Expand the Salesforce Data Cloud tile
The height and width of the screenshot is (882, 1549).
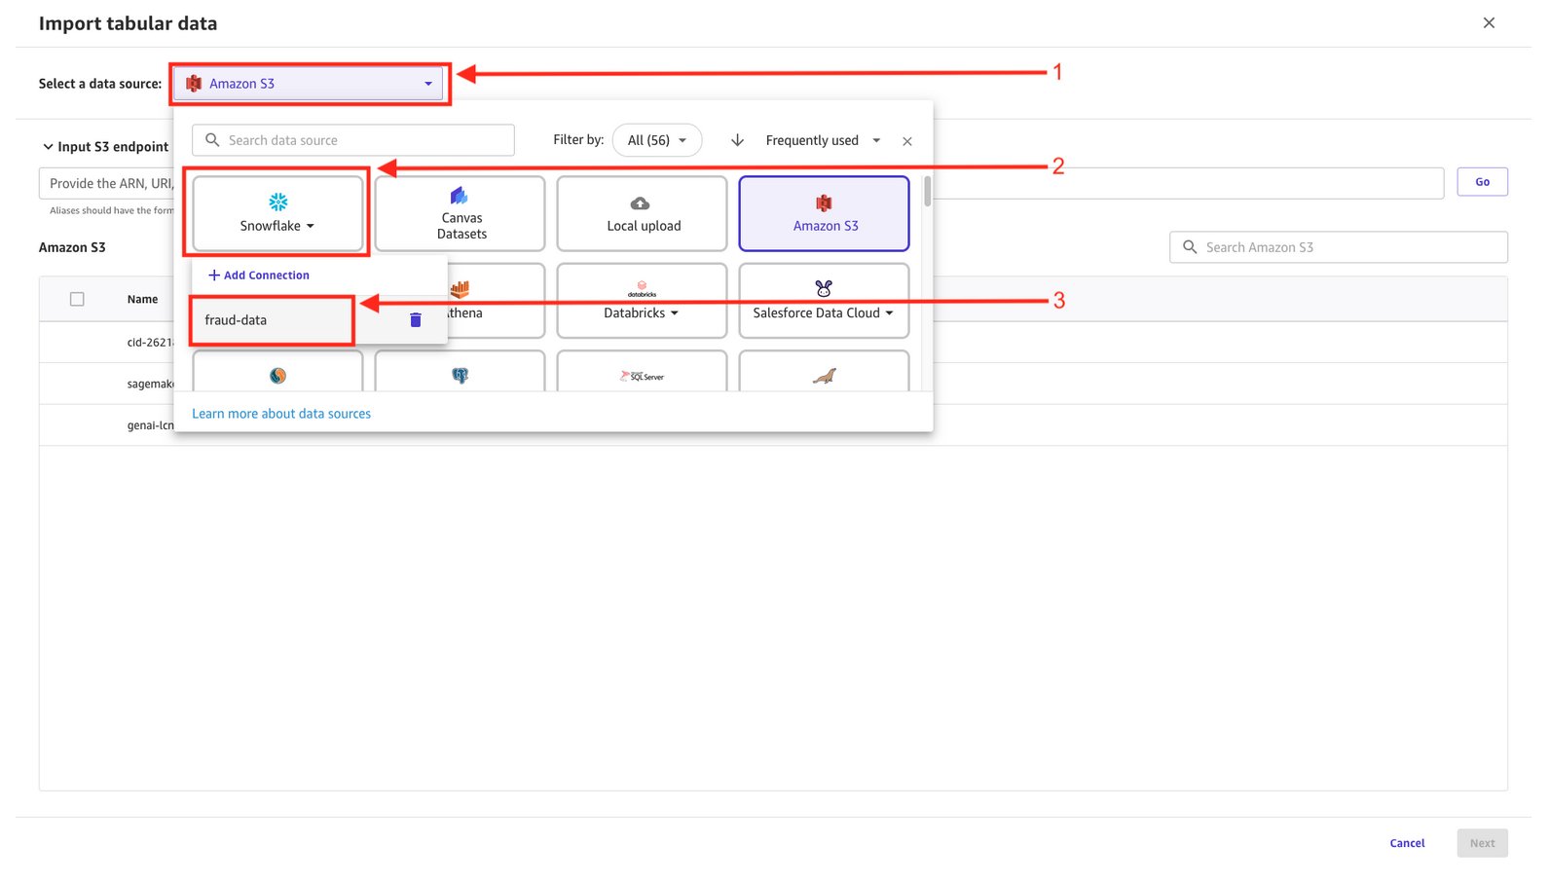824,301
